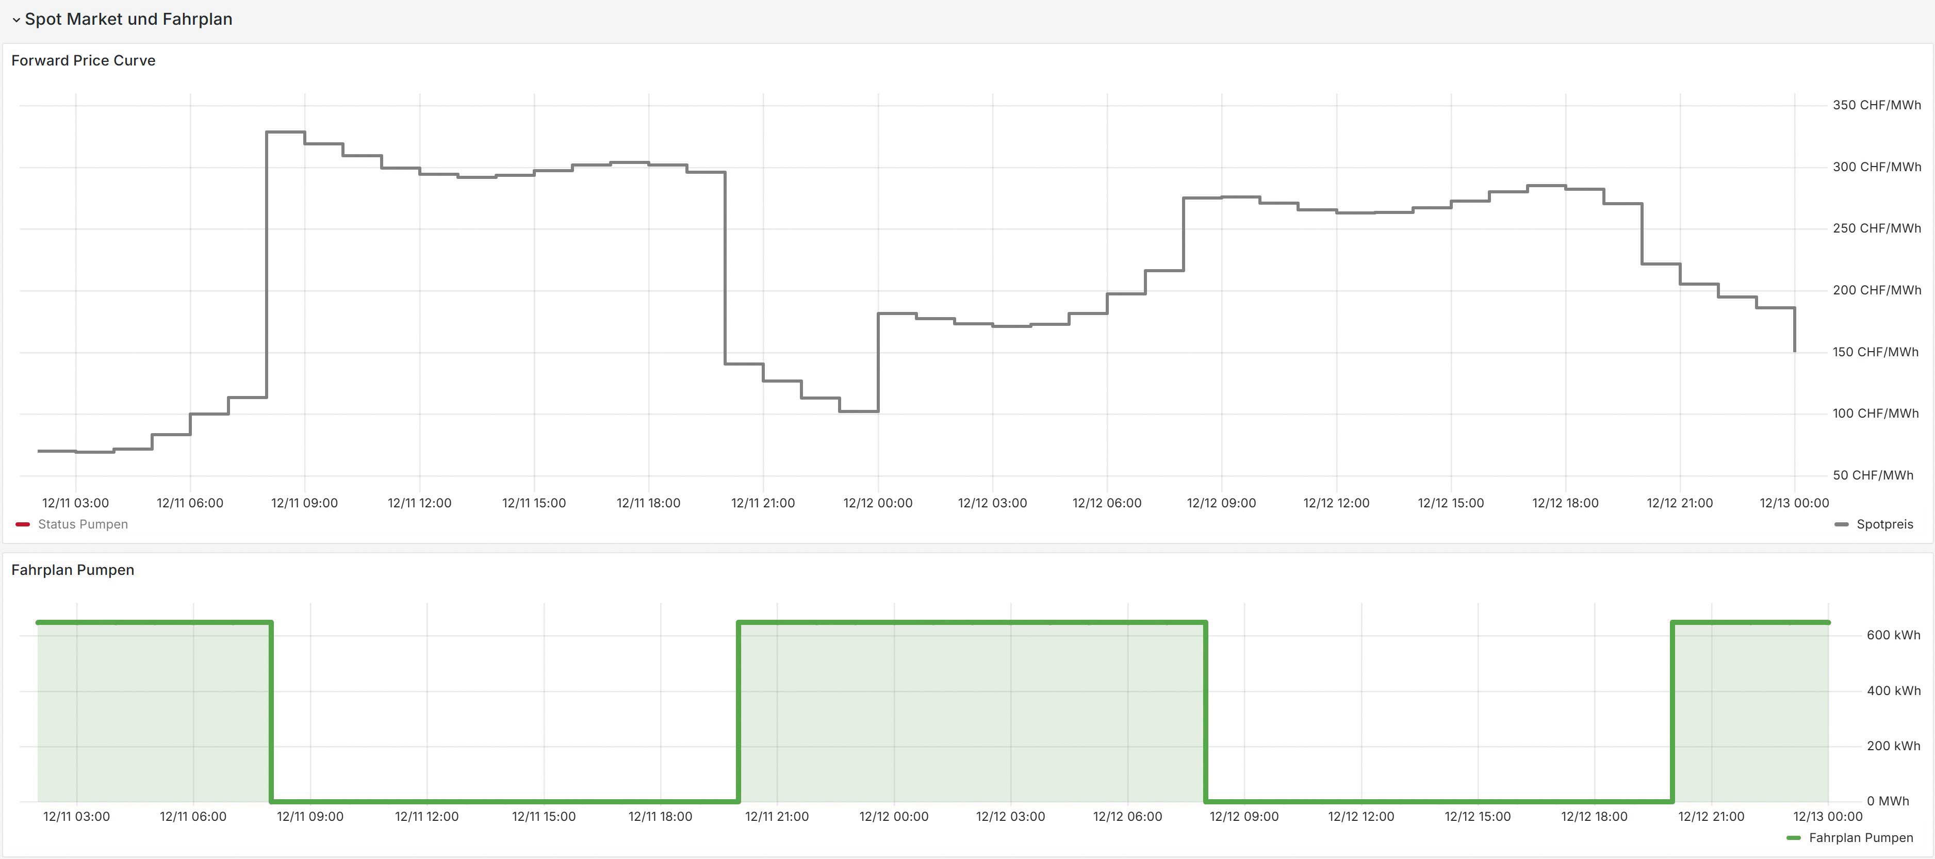The height and width of the screenshot is (859, 1935).
Task: Click the lowest price step just before 12/12 00:00
Action: (859, 411)
